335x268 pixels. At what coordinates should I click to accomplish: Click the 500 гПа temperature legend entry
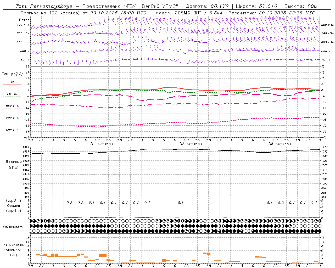click(12, 130)
